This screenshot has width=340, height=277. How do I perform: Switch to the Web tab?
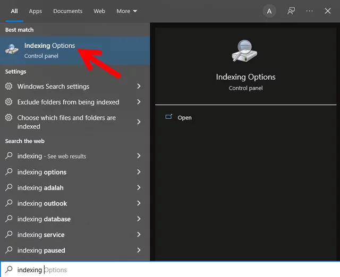(99, 11)
